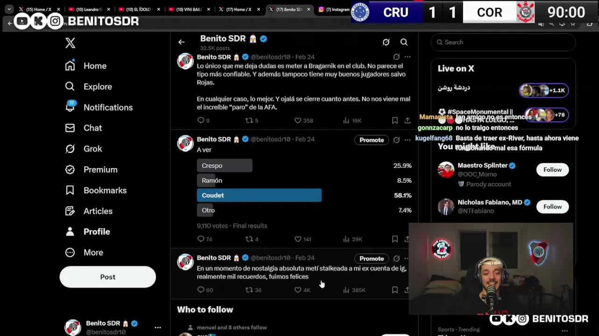Click the search magnifier in profile header
Screen dimensions: 599x336
(404, 42)
